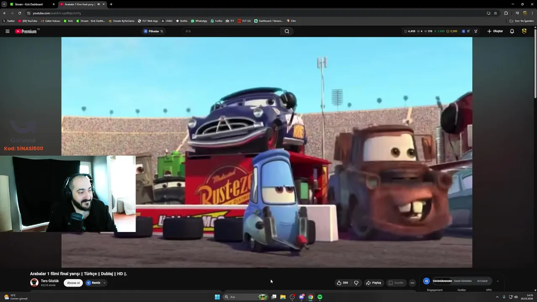Open the Futbin bookmark

coord(216,21)
